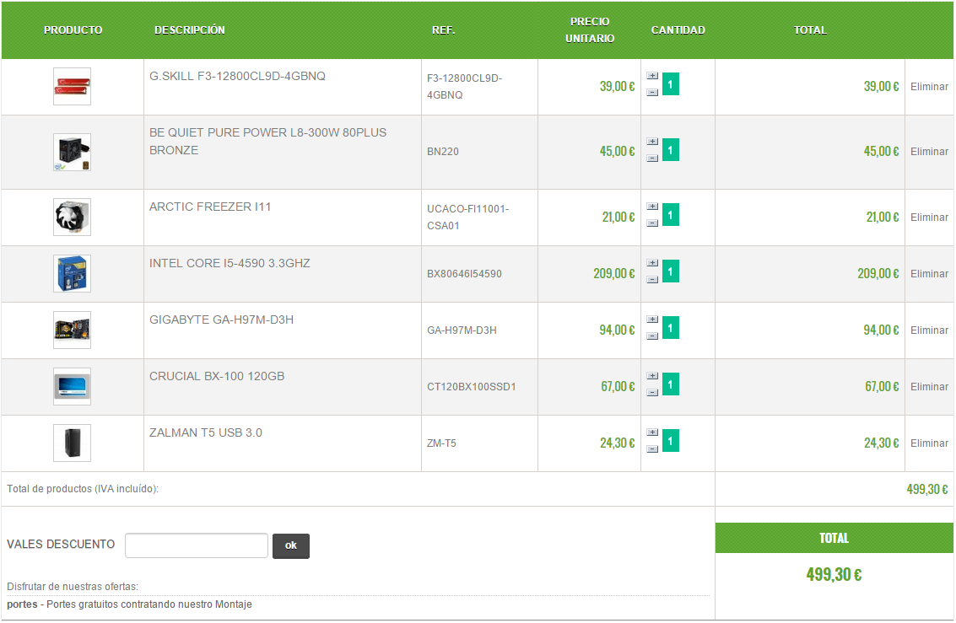
Task: Increase quantity of GIGABYTE GA-H97M-D3H
Action: [x=652, y=320]
